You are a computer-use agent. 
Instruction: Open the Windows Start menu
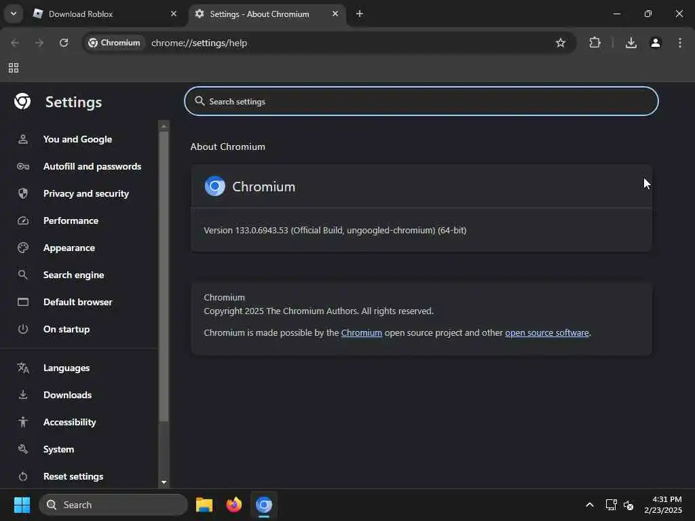22,505
